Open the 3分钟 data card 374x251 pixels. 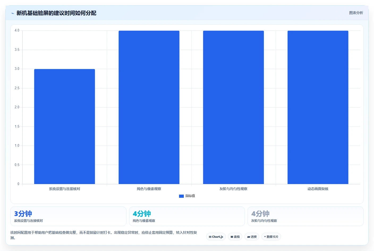68,216
